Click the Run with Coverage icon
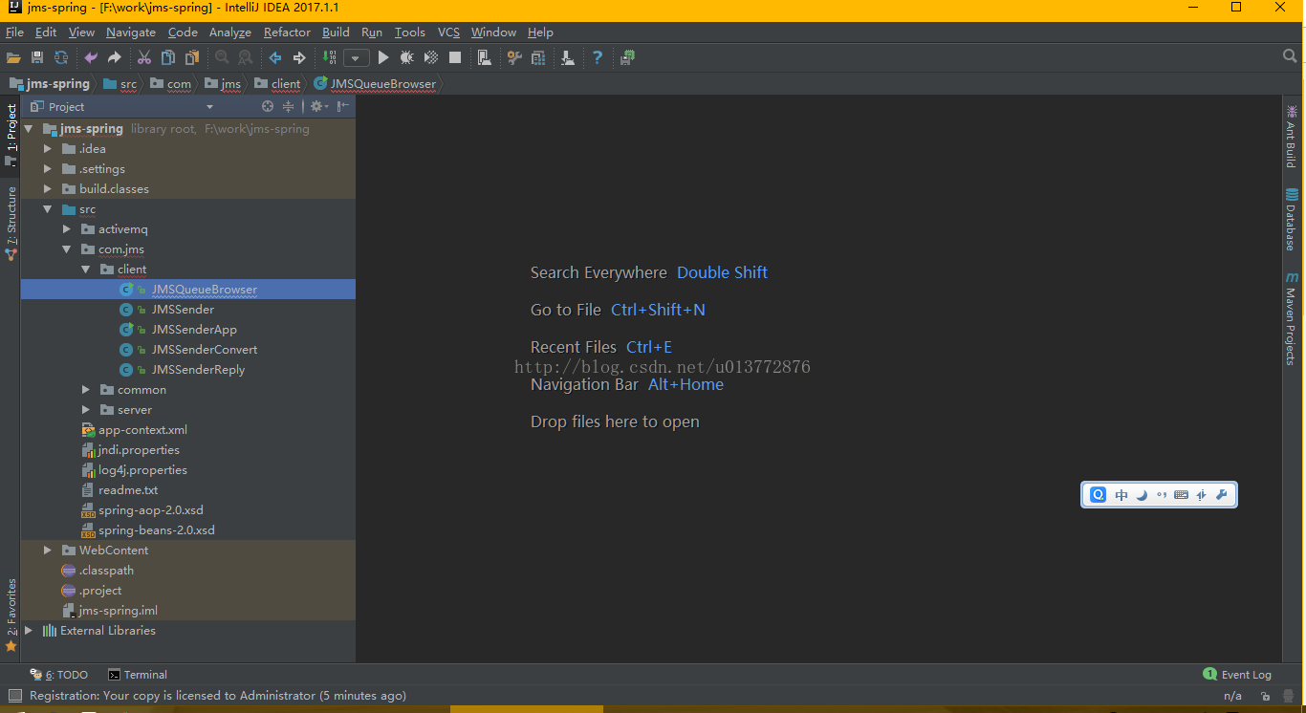 tap(431, 57)
